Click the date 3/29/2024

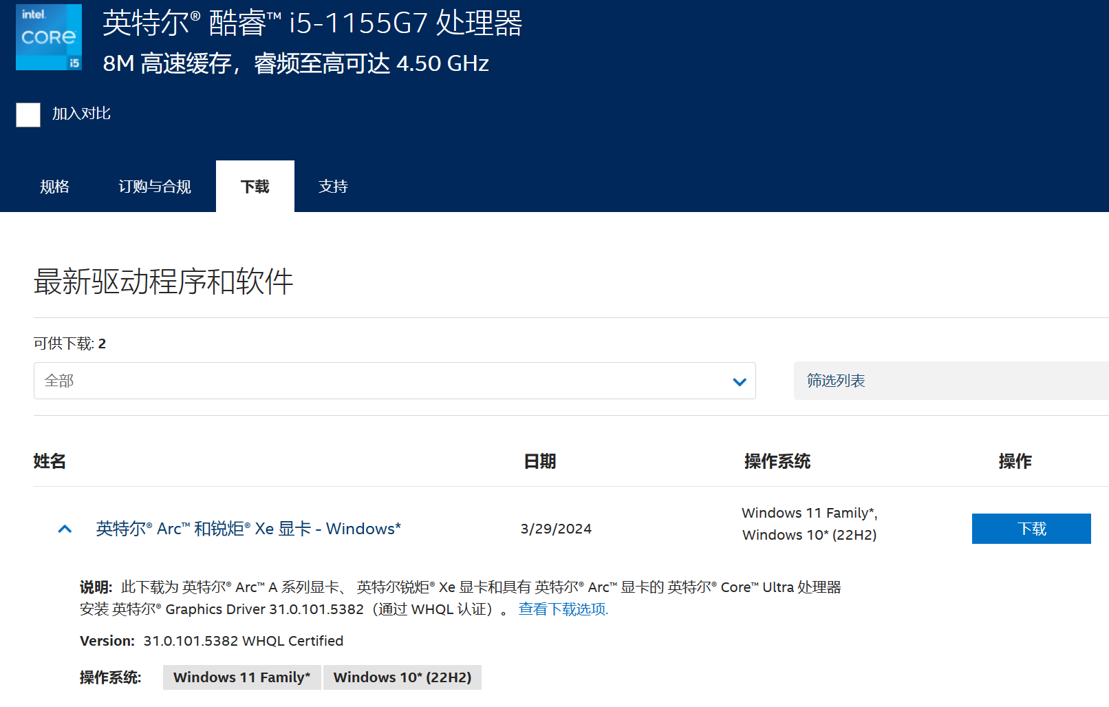[556, 529]
